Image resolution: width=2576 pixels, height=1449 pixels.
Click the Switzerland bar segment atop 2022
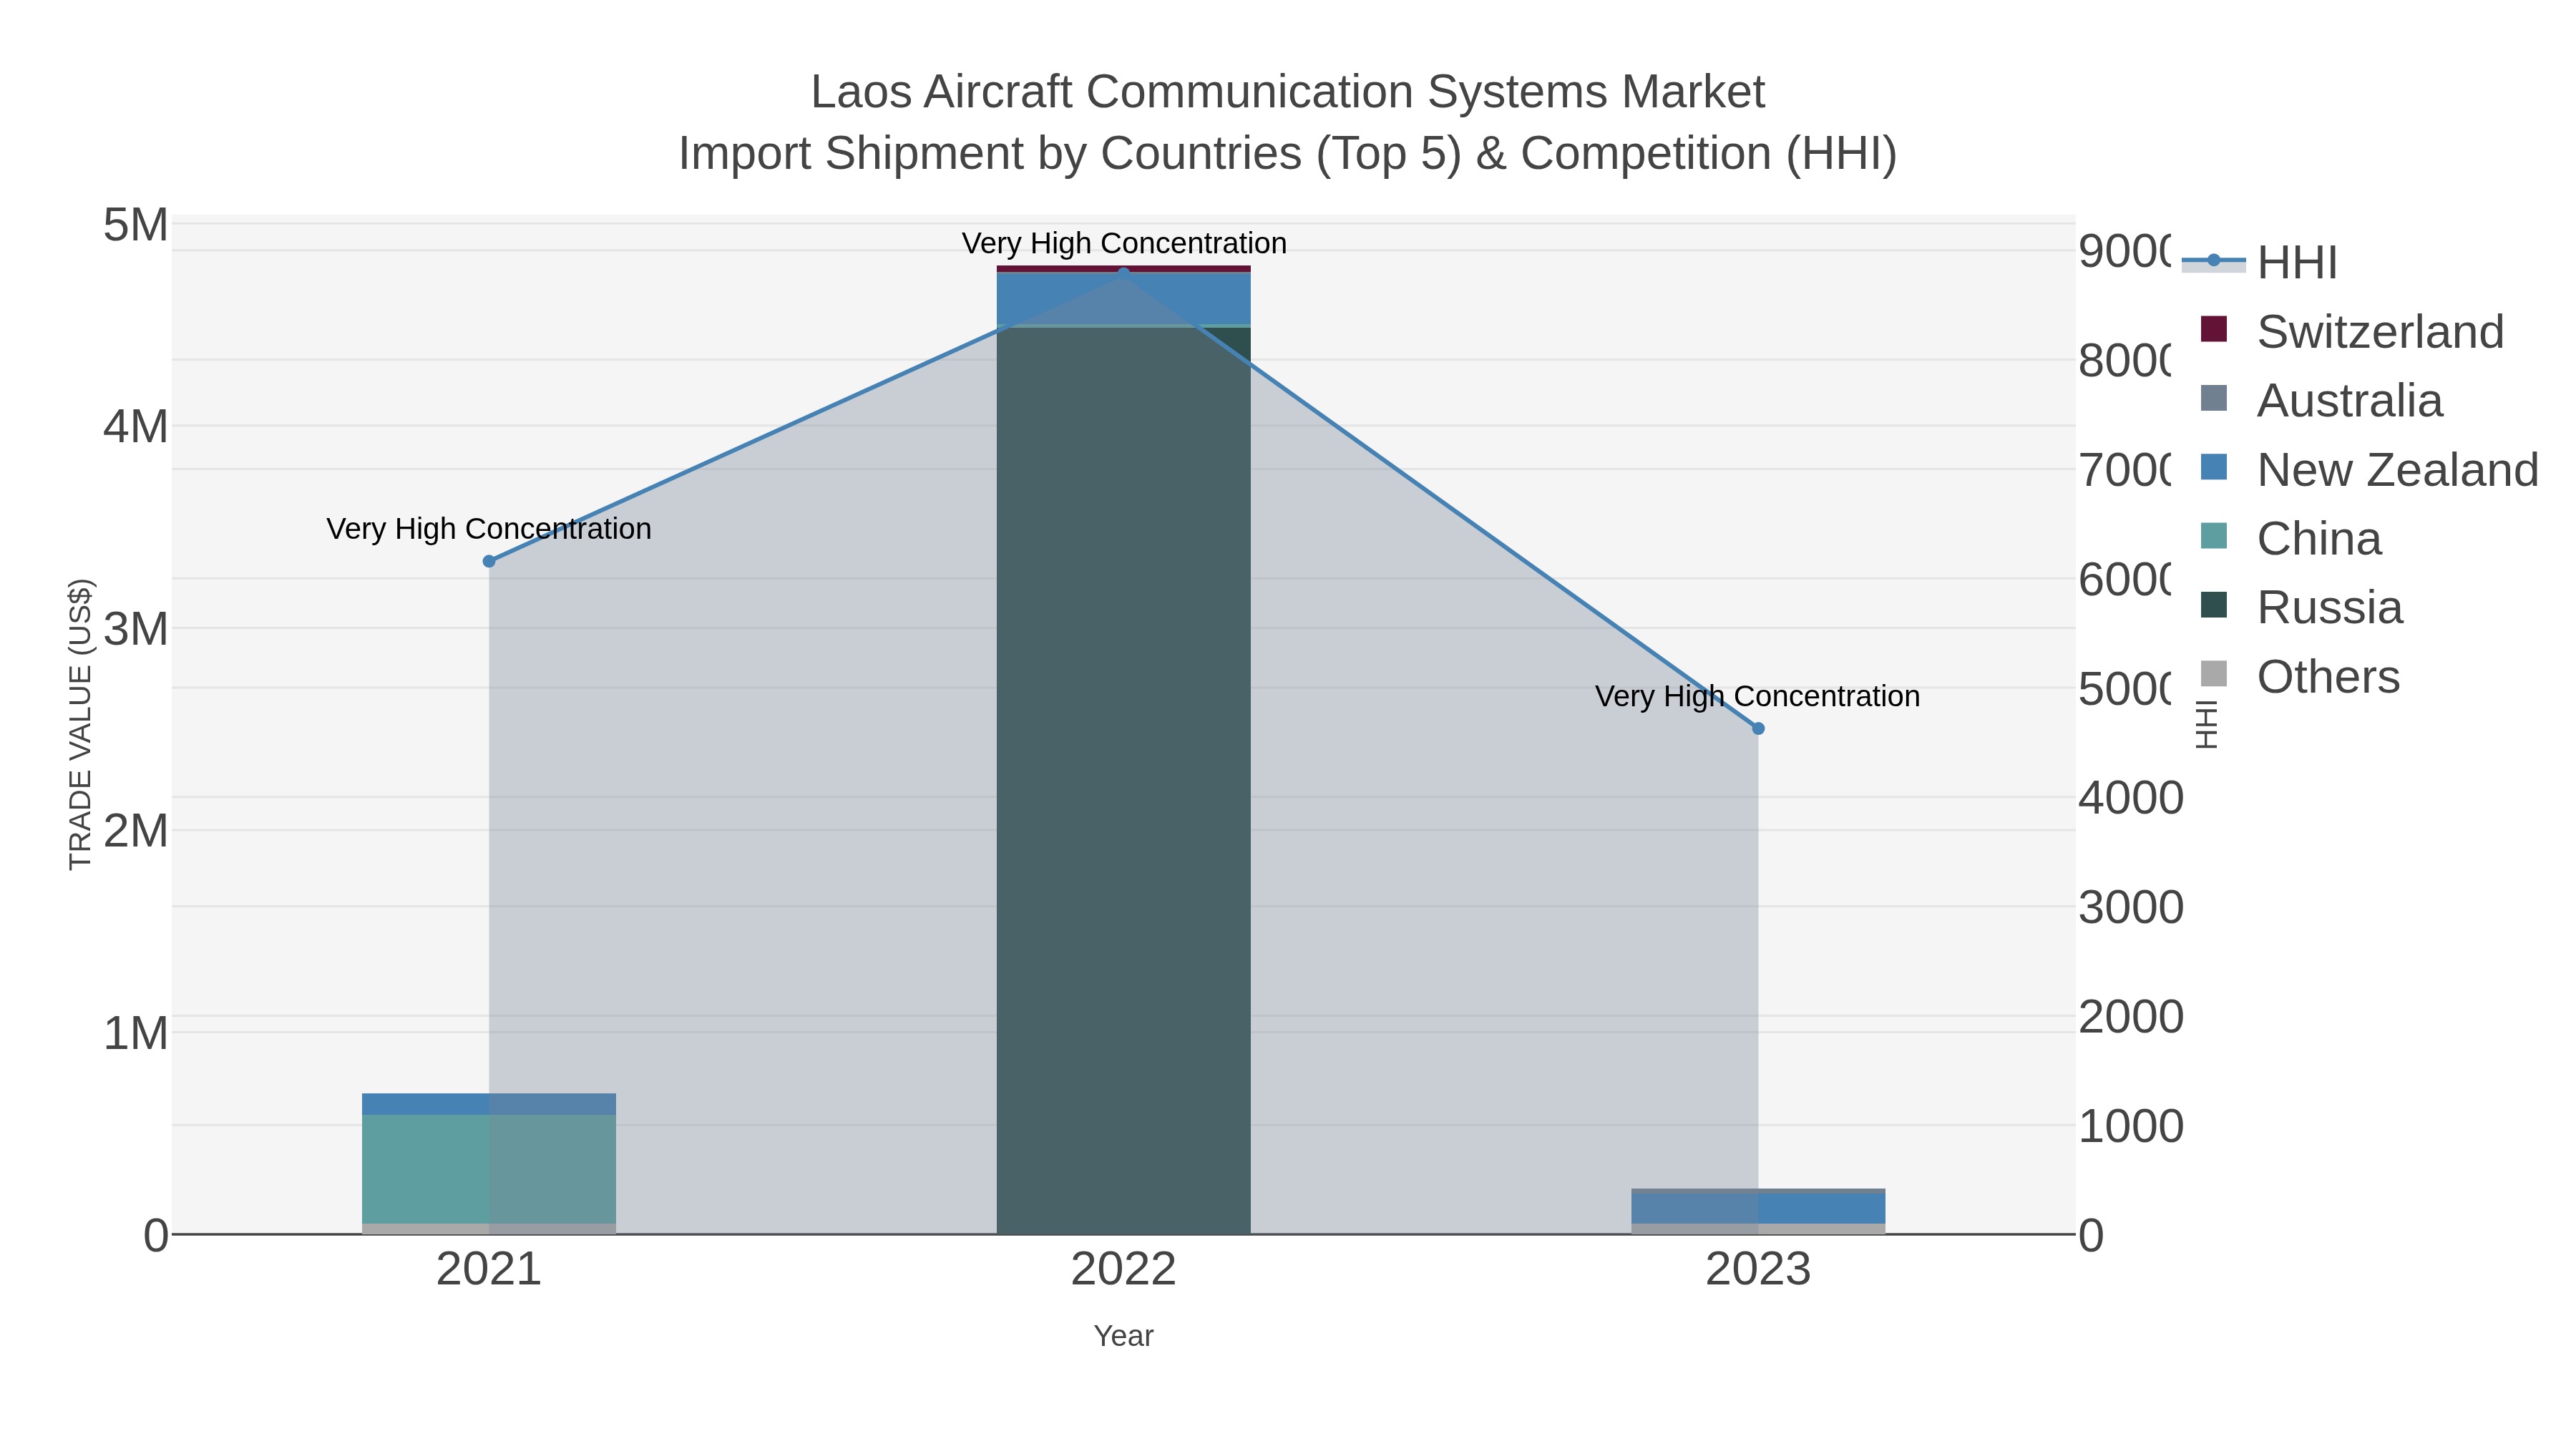point(1123,269)
